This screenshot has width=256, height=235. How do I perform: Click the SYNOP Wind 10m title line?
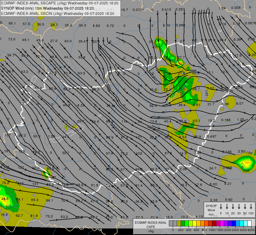[x=47, y=8]
